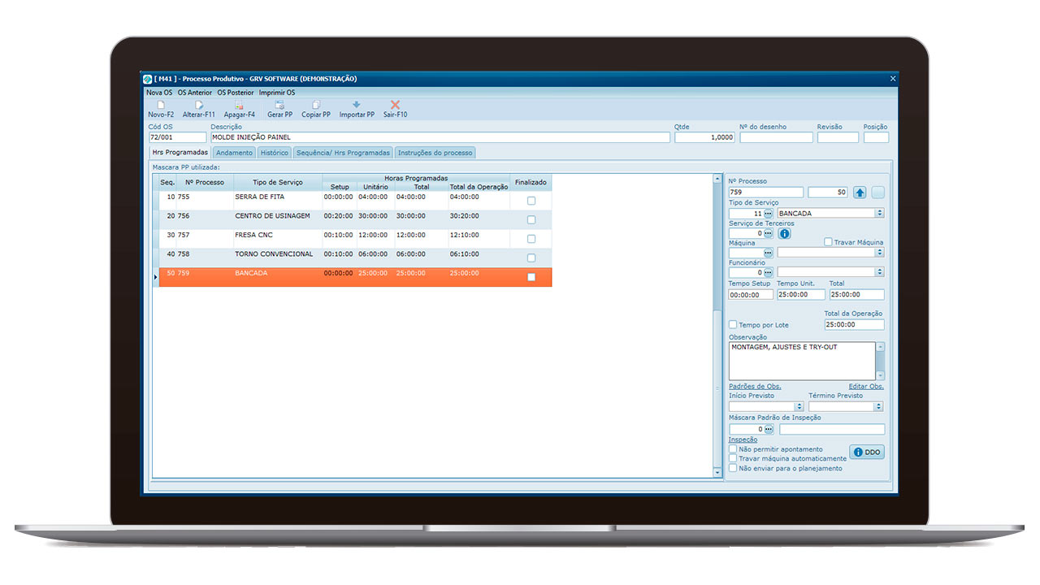Check Finalizado for BANCADA row
The height and width of the screenshot is (585, 1040).
(x=531, y=277)
